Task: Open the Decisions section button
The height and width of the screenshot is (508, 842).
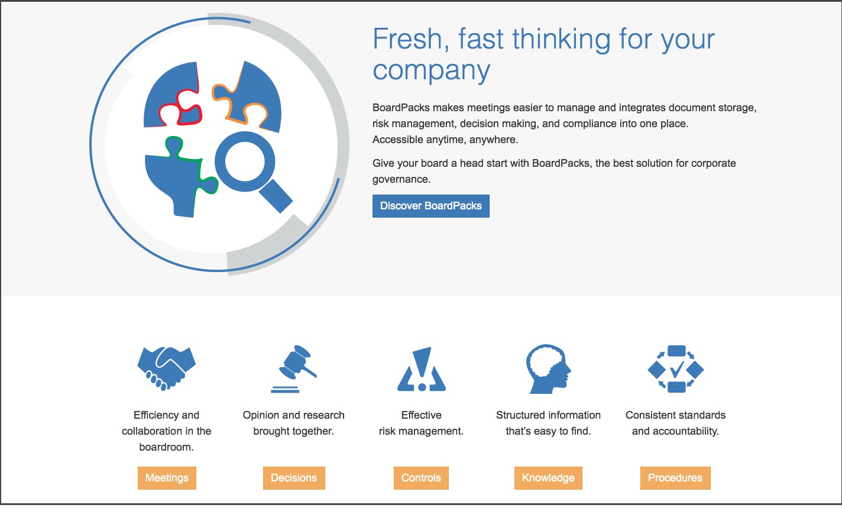Action: 294,478
